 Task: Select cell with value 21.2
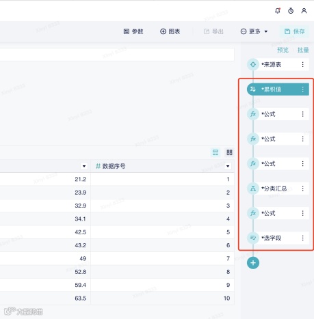pos(45,180)
